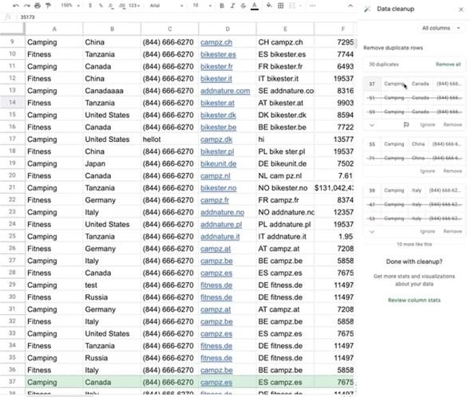The width and height of the screenshot is (471, 397).
Task: Click Review column stats link
Action: click(414, 300)
